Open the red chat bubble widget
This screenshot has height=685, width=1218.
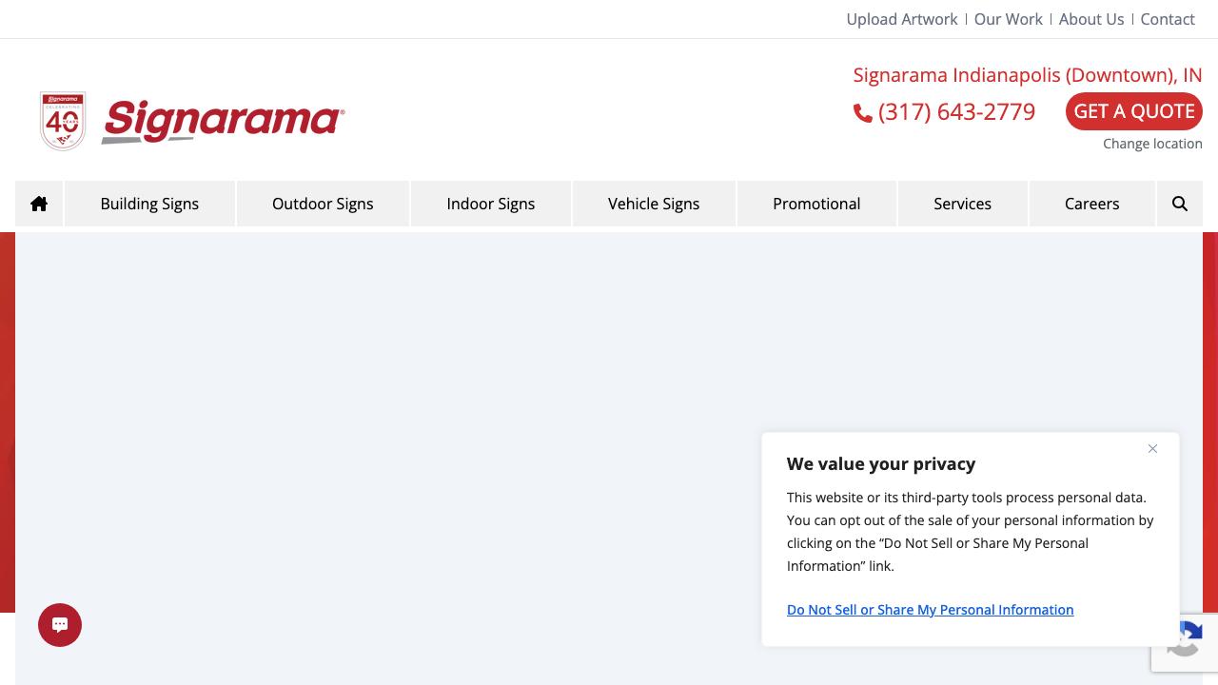(60, 625)
